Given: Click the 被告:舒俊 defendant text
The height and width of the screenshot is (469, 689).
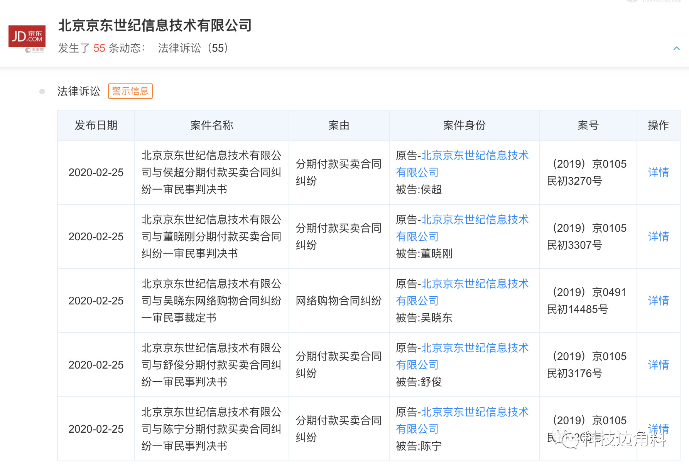Looking at the screenshot, I should 419,382.
